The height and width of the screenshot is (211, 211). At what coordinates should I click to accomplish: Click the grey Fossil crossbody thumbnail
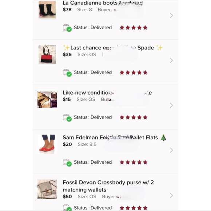(47, 189)
